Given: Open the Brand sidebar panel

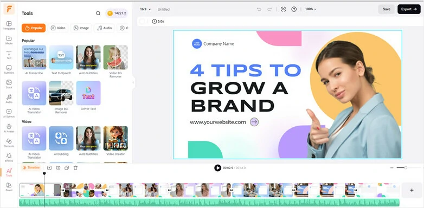Looking at the screenshot, I should coord(9,187).
